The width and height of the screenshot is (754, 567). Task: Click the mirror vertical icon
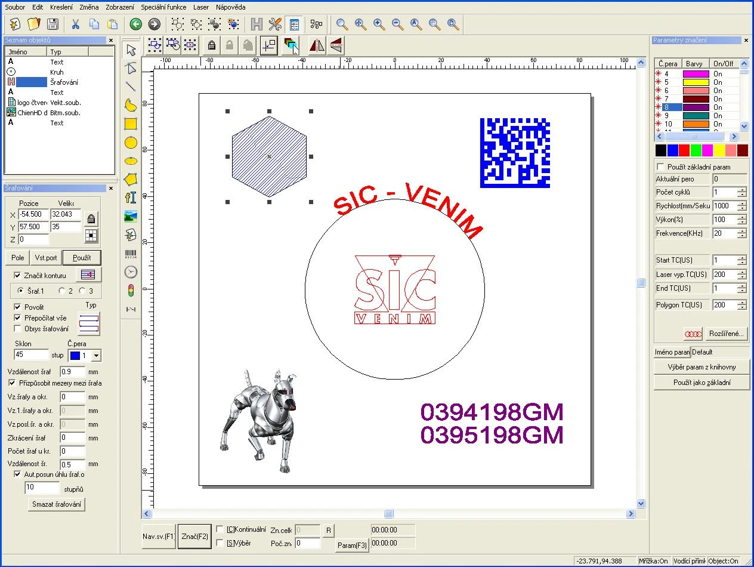pos(335,45)
